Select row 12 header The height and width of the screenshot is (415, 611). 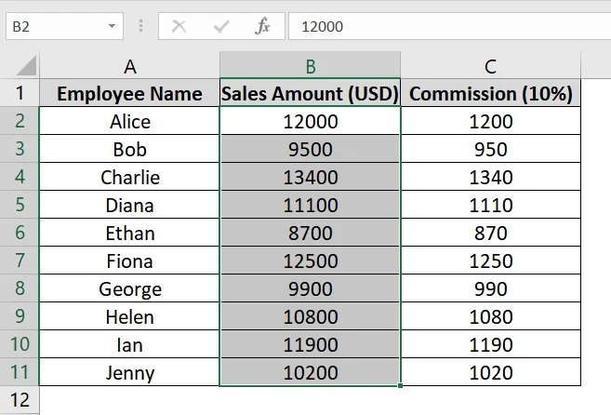click(x=20, y=400)
